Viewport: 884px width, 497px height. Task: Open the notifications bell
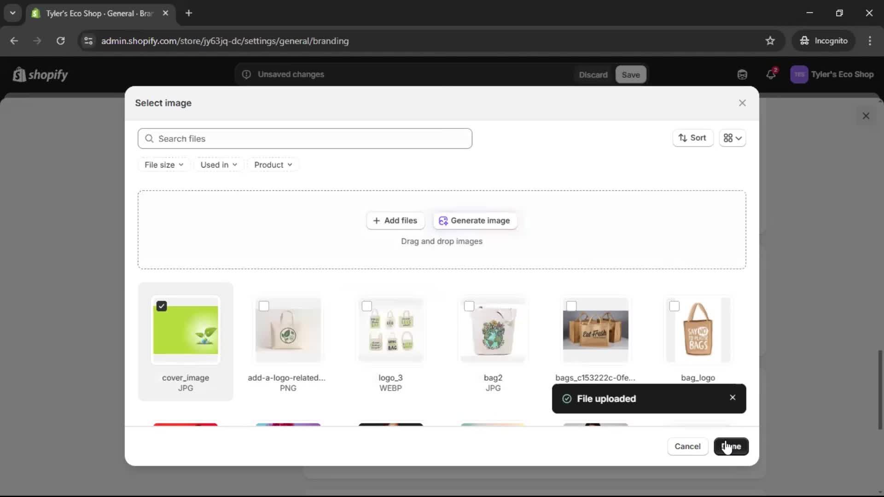(771, 75)
